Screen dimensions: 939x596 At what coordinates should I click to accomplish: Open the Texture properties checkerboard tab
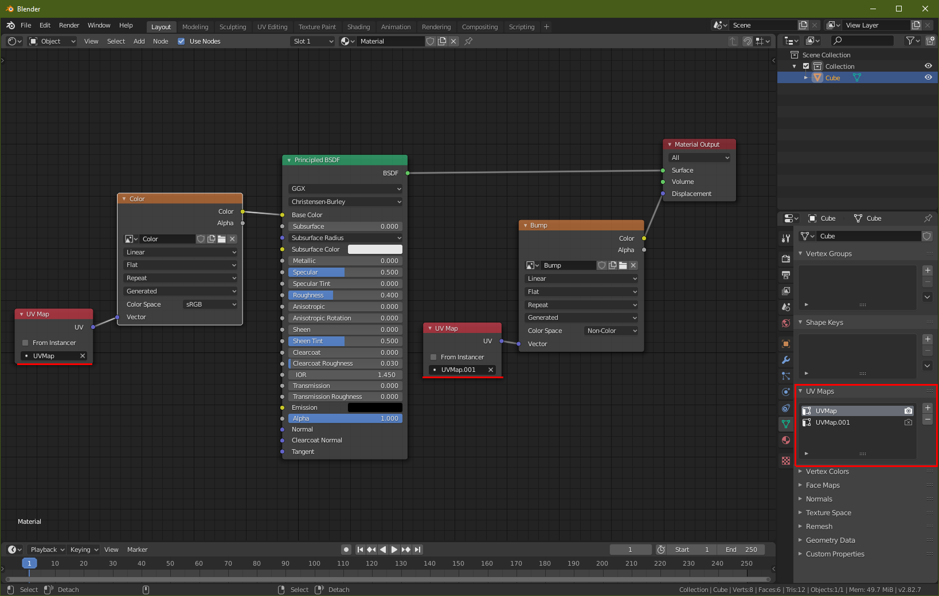click(786, 461)
